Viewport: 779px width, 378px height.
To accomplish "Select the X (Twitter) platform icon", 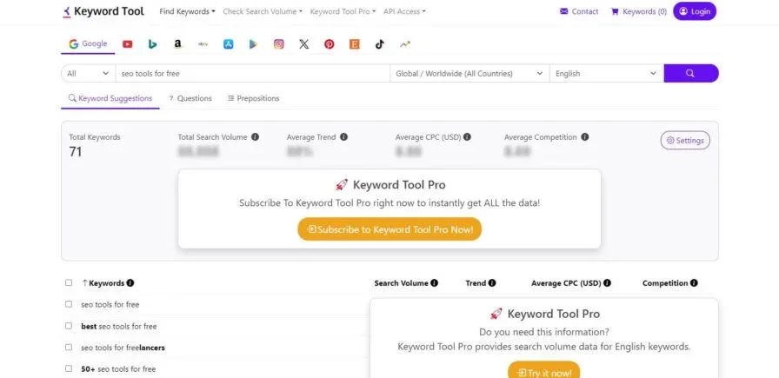I will coord(304,44).
